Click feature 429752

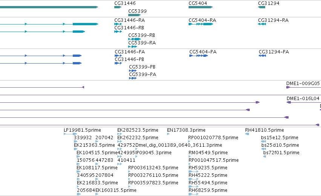pyautogui.click(x=120, y=149)
